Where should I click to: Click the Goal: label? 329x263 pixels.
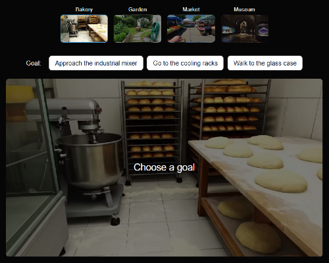(x=34, y=63)
